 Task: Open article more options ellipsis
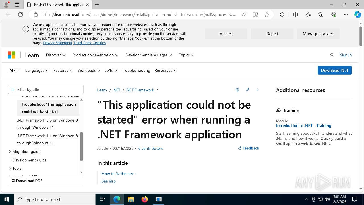(x=257, y=90)
